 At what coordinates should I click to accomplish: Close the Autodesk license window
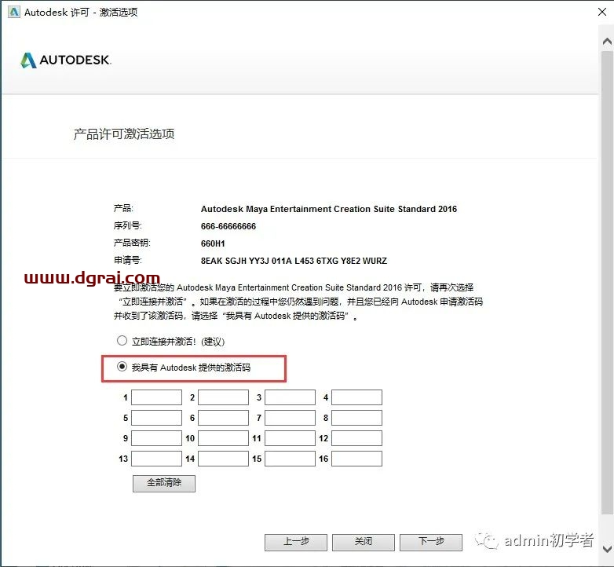click(x=602, y=12)
